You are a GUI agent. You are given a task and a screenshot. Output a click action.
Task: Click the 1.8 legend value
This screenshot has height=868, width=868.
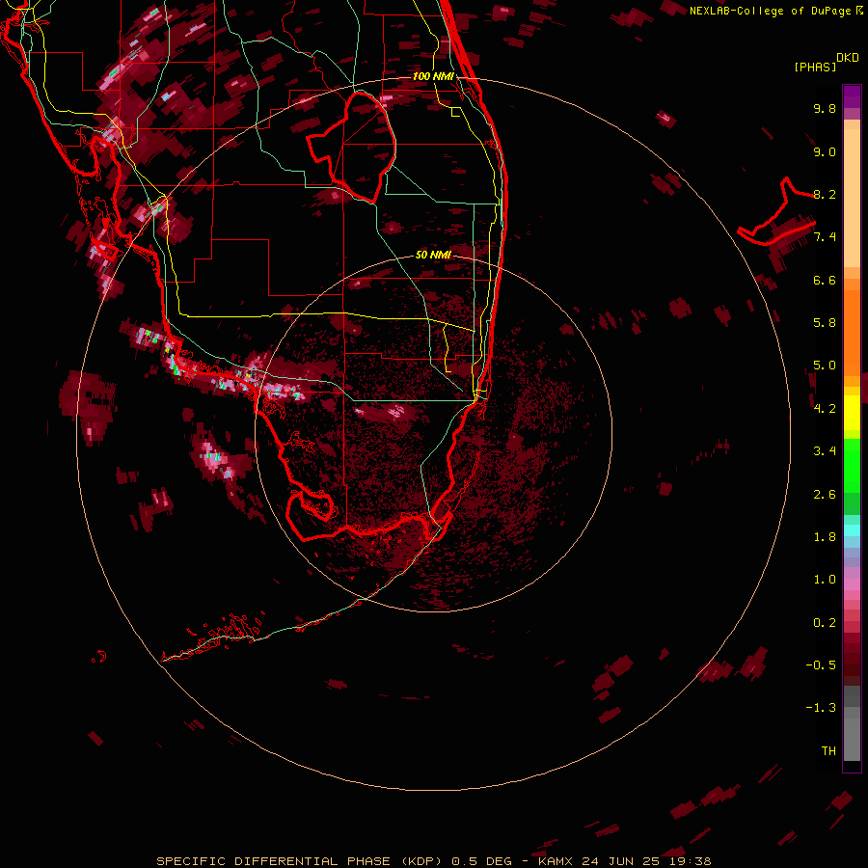825,536
